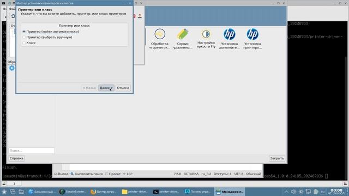
Task: Switch to 'printer-drive...' terminal taskbar window
Action: tap(166, 192)
